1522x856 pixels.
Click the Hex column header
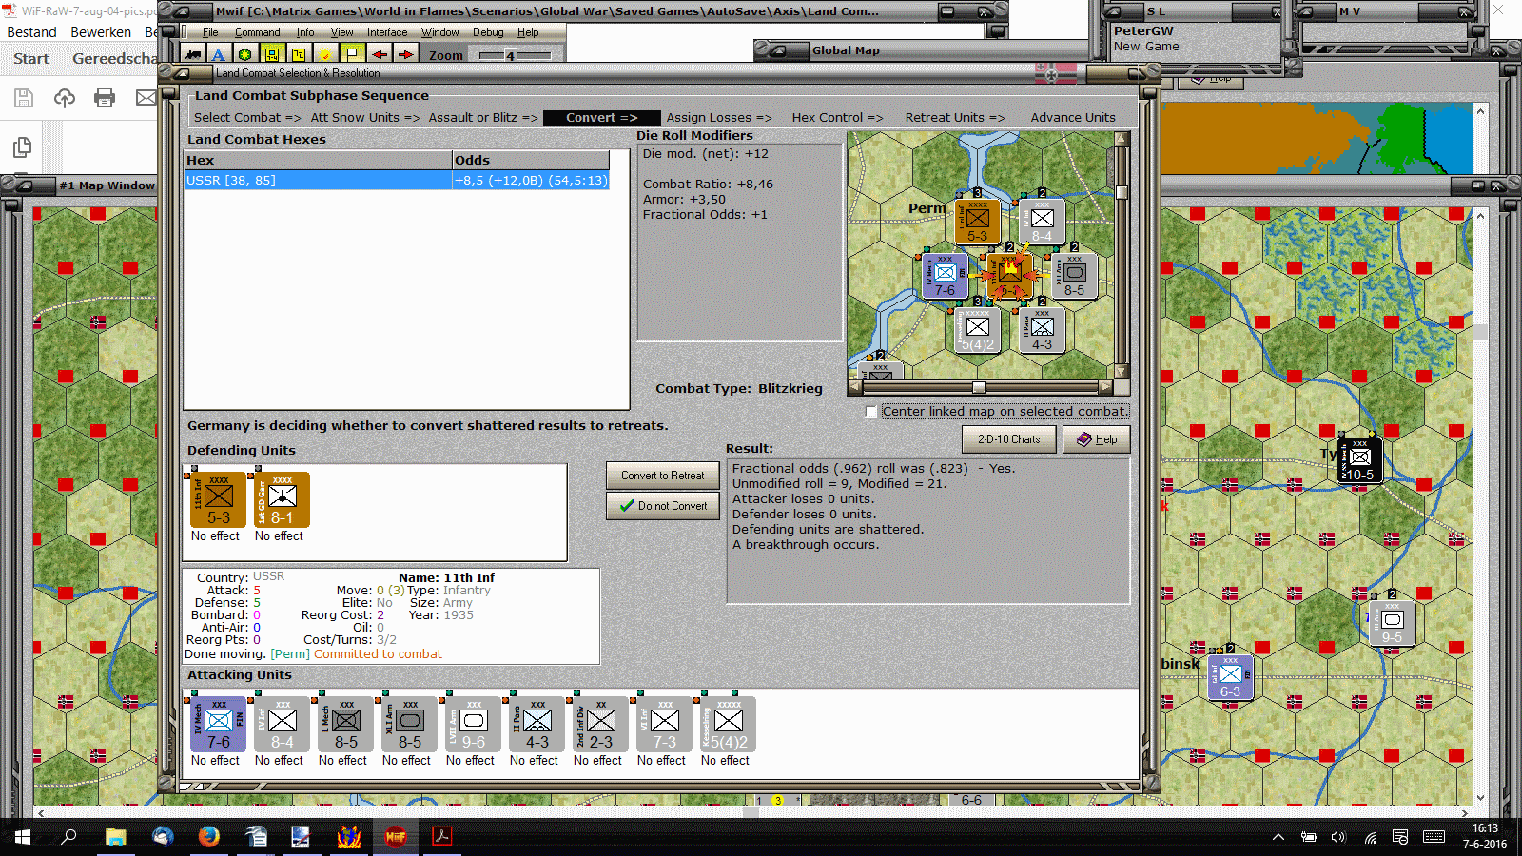point(318,160)
